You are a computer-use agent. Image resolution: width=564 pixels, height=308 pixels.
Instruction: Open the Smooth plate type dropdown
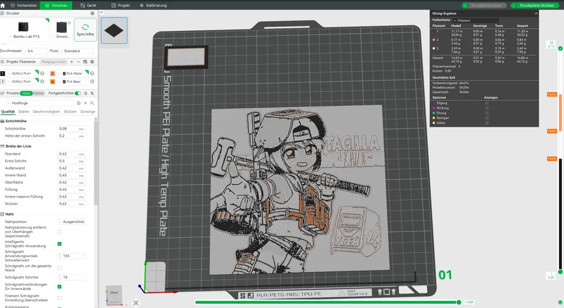tap(61, 37)
